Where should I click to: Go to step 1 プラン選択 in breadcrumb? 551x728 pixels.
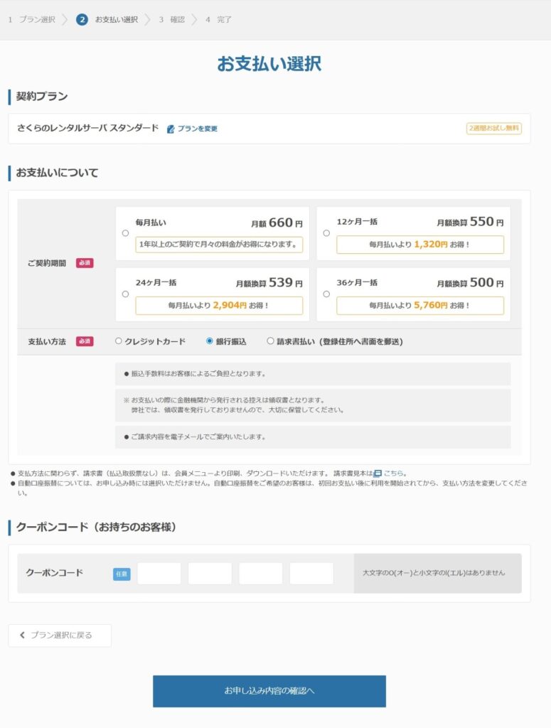31,19
